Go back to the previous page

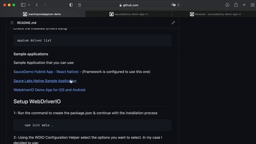tap(37, 5)
